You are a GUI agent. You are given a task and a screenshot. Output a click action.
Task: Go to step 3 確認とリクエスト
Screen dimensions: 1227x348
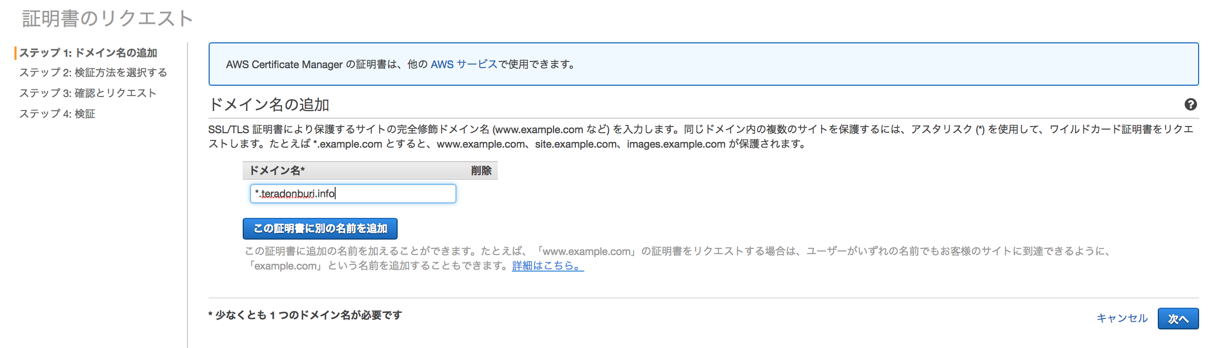[x=88, y=93]
